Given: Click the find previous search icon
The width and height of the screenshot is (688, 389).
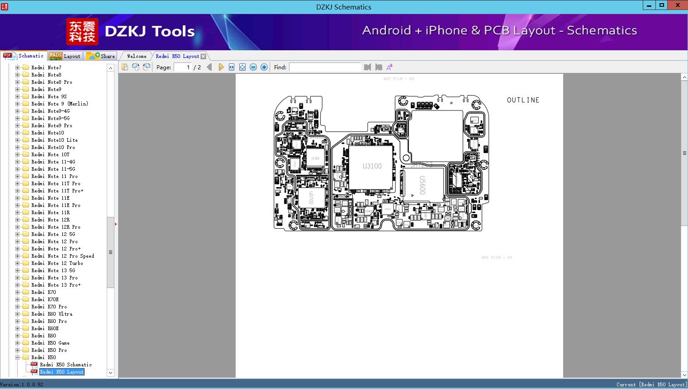Looking at the screenshot, I should tap(367, 67).
